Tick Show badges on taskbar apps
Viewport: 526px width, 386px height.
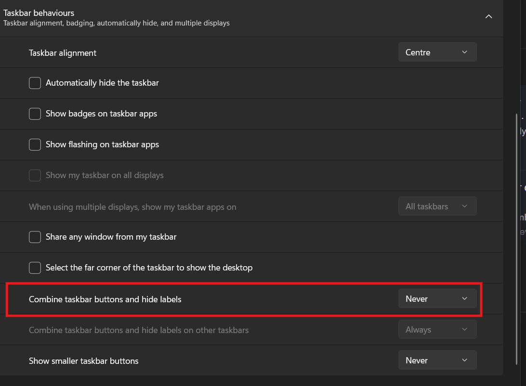[35, 114]
